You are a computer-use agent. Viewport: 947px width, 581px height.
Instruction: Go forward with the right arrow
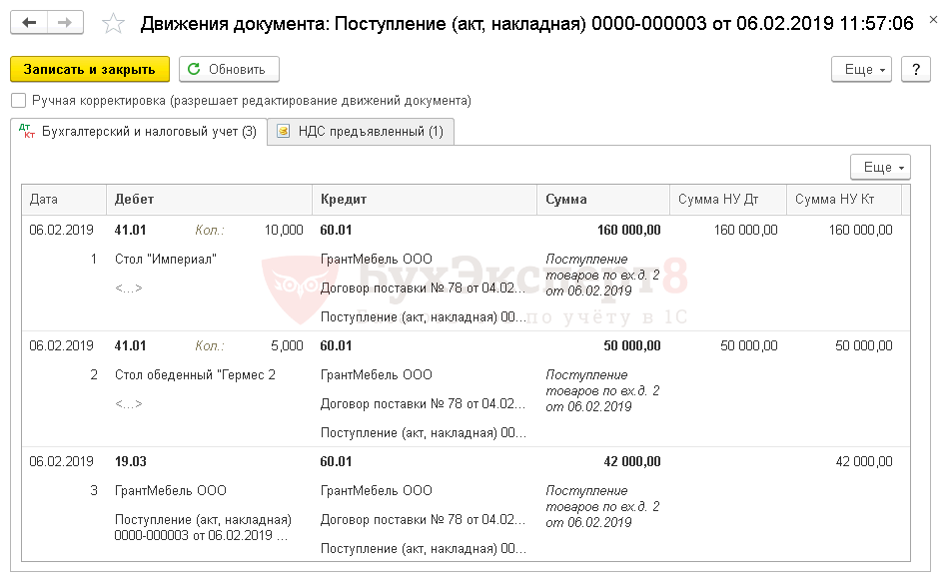click(x=65, y=23)
